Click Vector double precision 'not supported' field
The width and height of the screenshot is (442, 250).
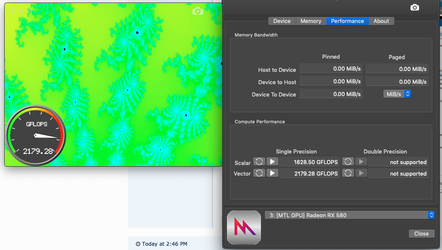(398, 173)
